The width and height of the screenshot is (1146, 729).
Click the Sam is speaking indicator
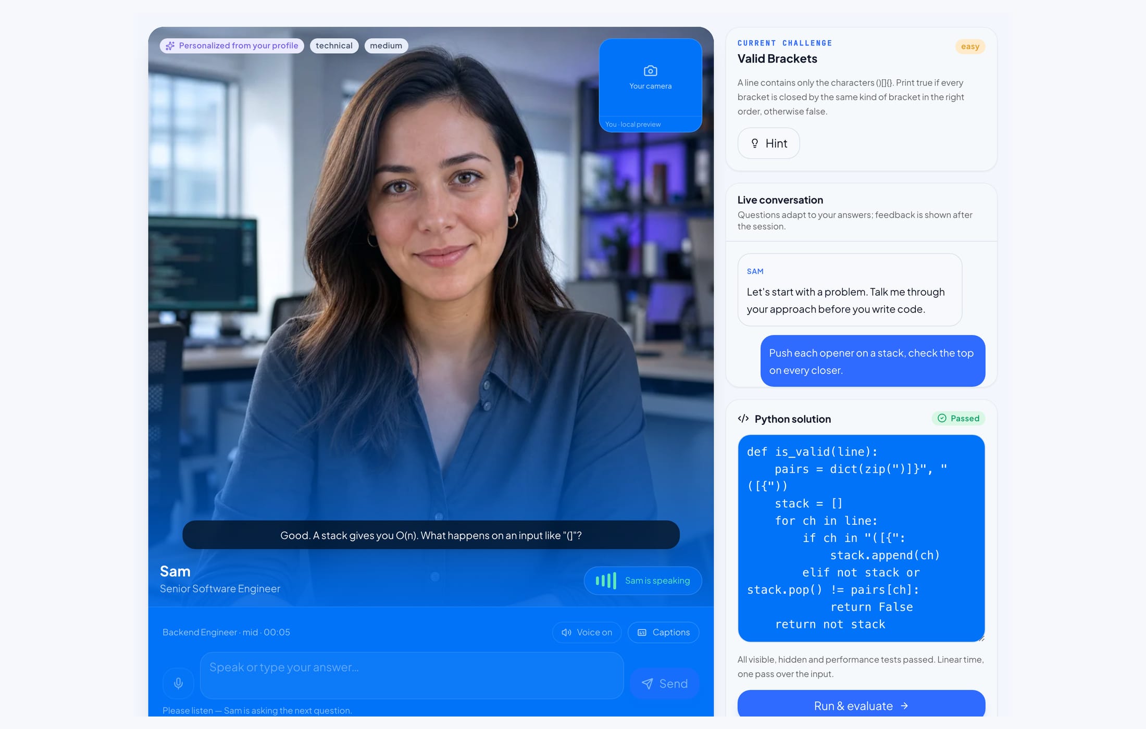tap(643, 581)
